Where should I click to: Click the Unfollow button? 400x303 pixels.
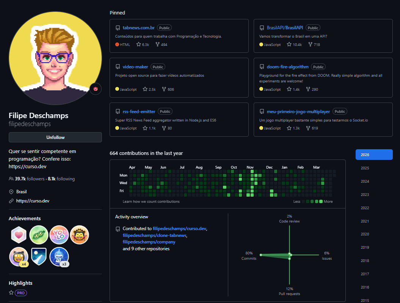tap(55, 137)
